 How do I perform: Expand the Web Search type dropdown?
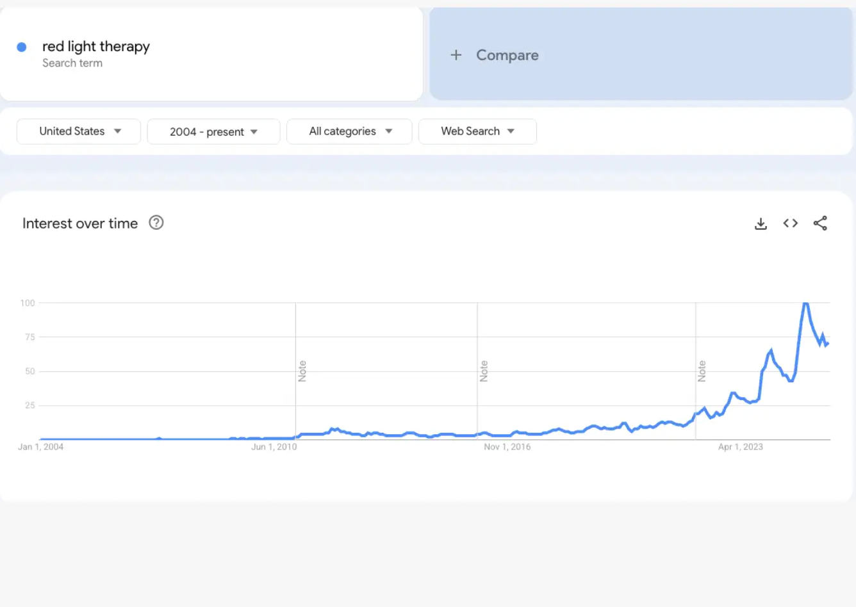pyautogui.click(x=477, y=131)
